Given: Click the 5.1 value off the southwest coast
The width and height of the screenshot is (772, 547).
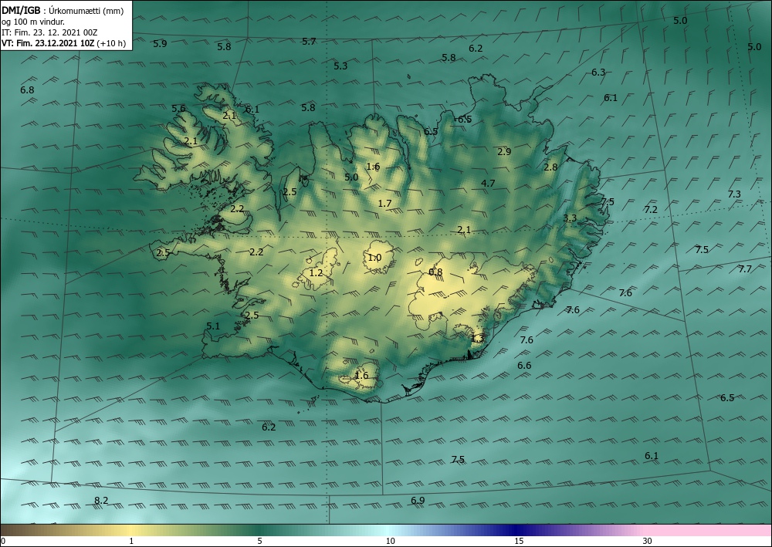Looking at the screenshot, I should tap(213, 326).
